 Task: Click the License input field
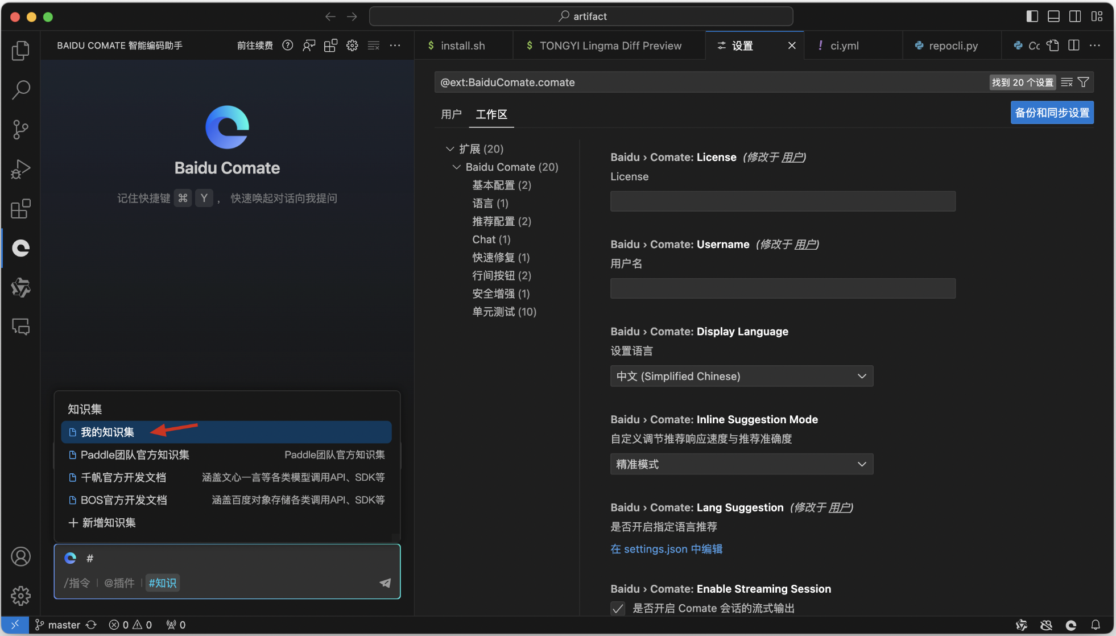tap(783, 201)
